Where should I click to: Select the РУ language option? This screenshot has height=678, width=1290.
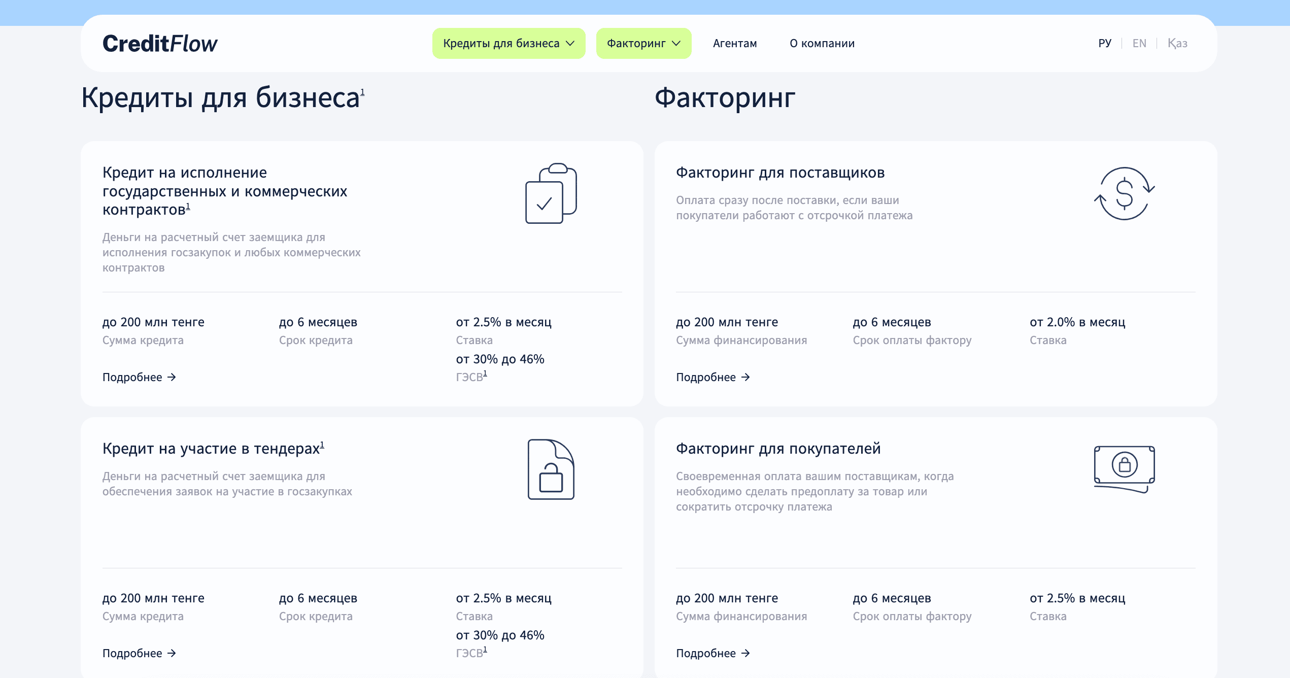coord(1105,44)
